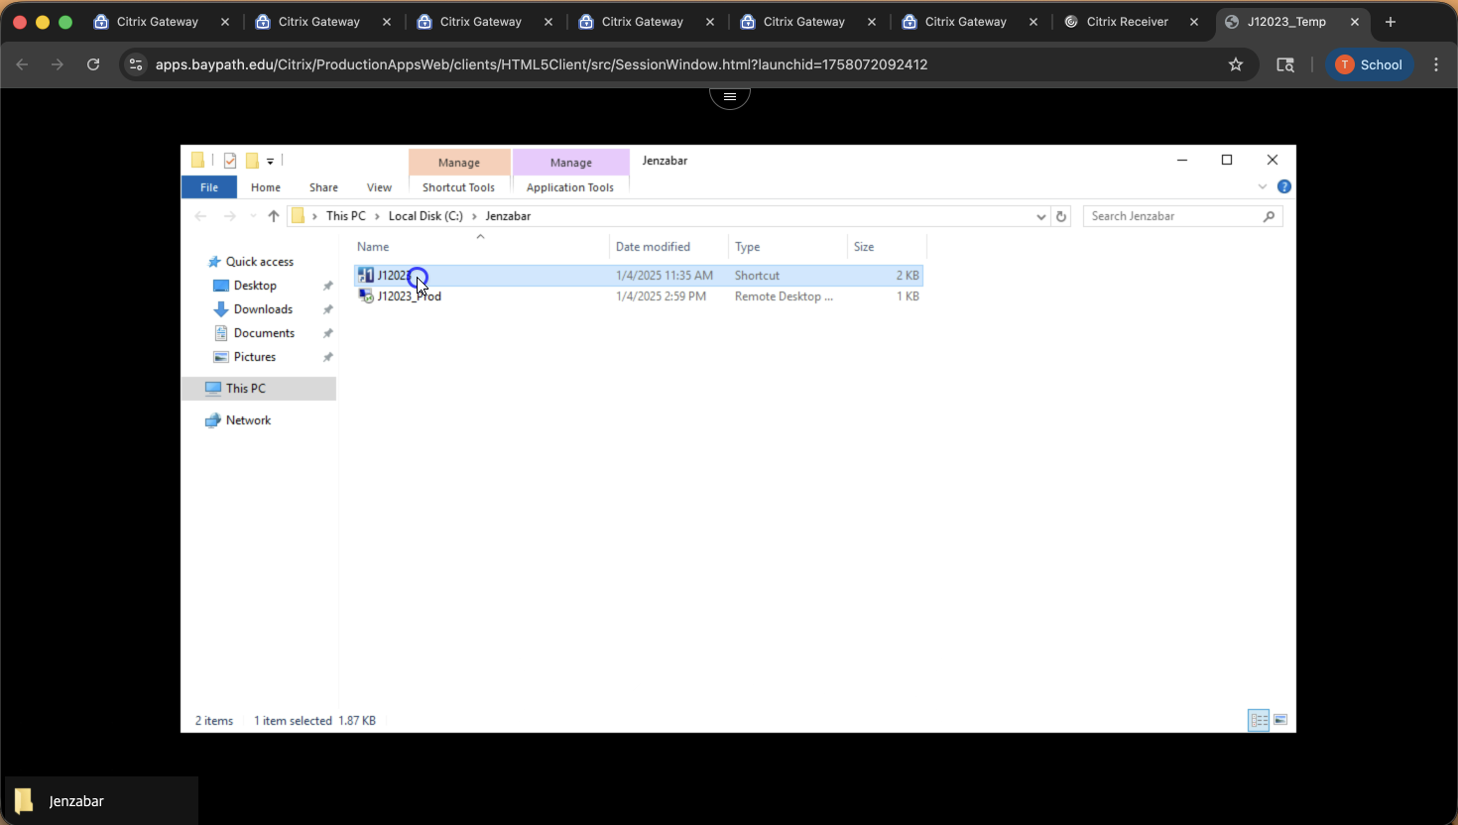Image resolution: width=1458 pixels, height=825 pixels.
Task: Expand the ribbon with the chevron arrow
Action: coord(1262,186)
